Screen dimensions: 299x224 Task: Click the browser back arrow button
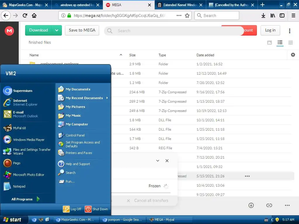tap(6, 15)
